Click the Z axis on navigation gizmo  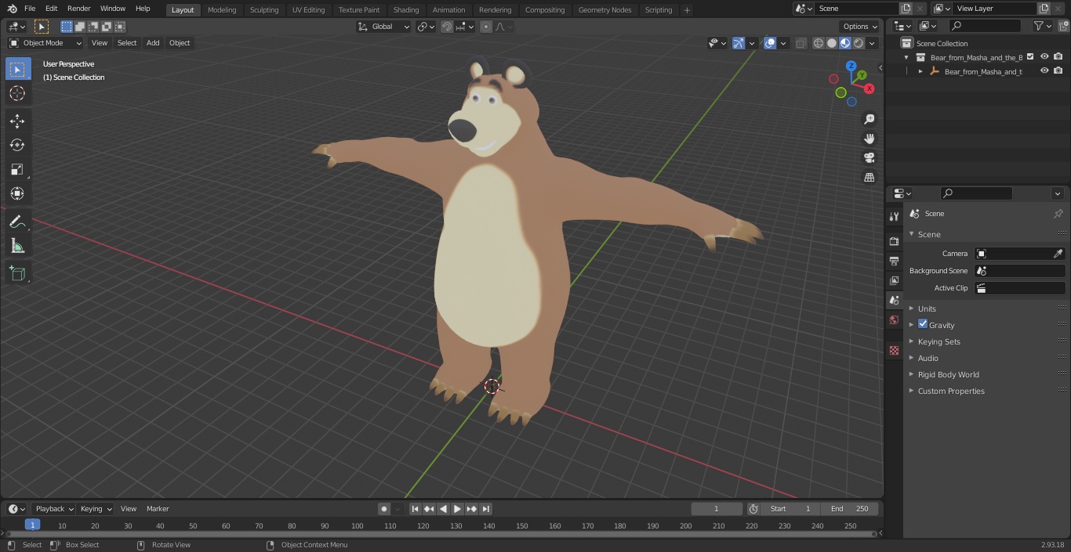[x=851, y=66]
